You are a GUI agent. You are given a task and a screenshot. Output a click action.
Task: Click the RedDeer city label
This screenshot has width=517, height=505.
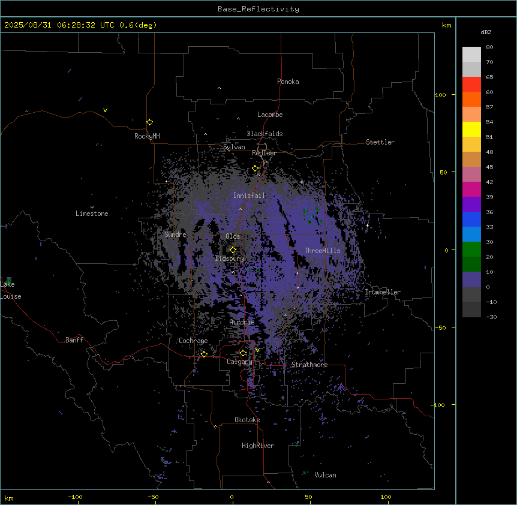tap(264, 153)
